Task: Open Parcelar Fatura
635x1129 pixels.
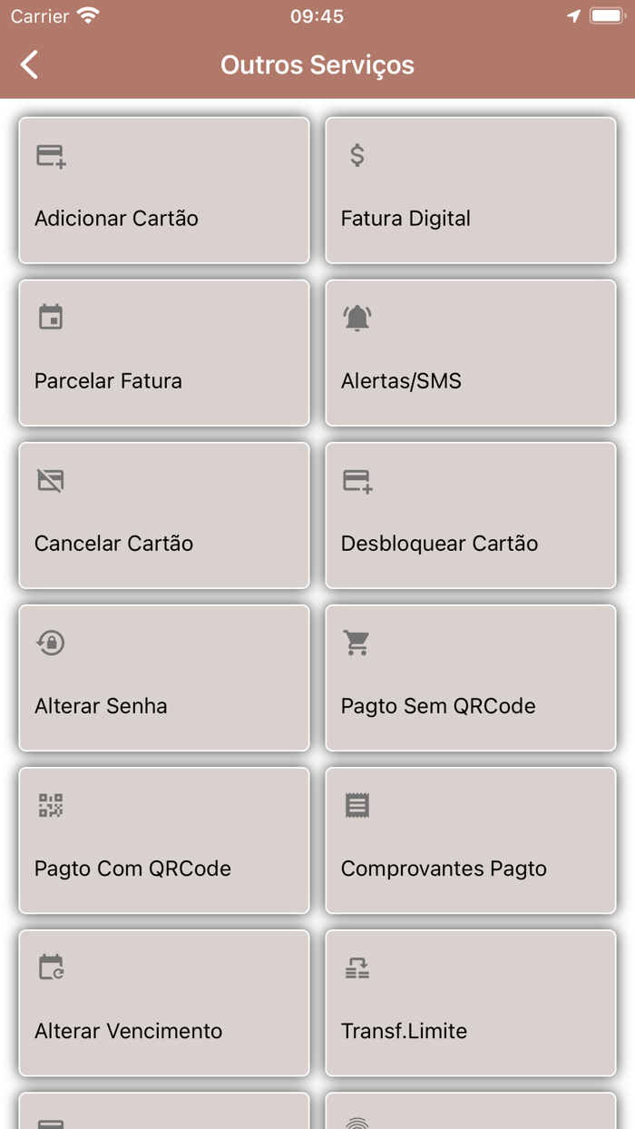Action: [163, 353]
